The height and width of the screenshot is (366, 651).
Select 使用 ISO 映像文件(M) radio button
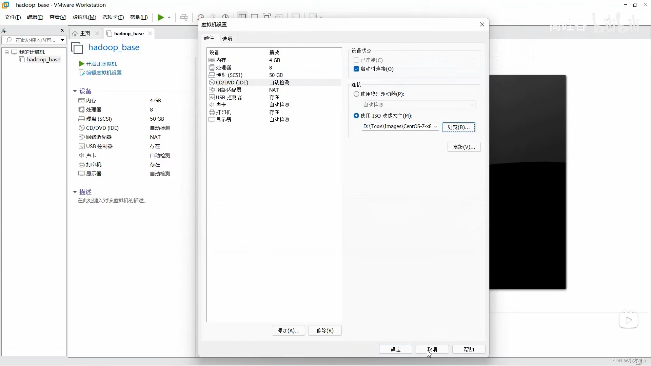(x=356, y=116)
